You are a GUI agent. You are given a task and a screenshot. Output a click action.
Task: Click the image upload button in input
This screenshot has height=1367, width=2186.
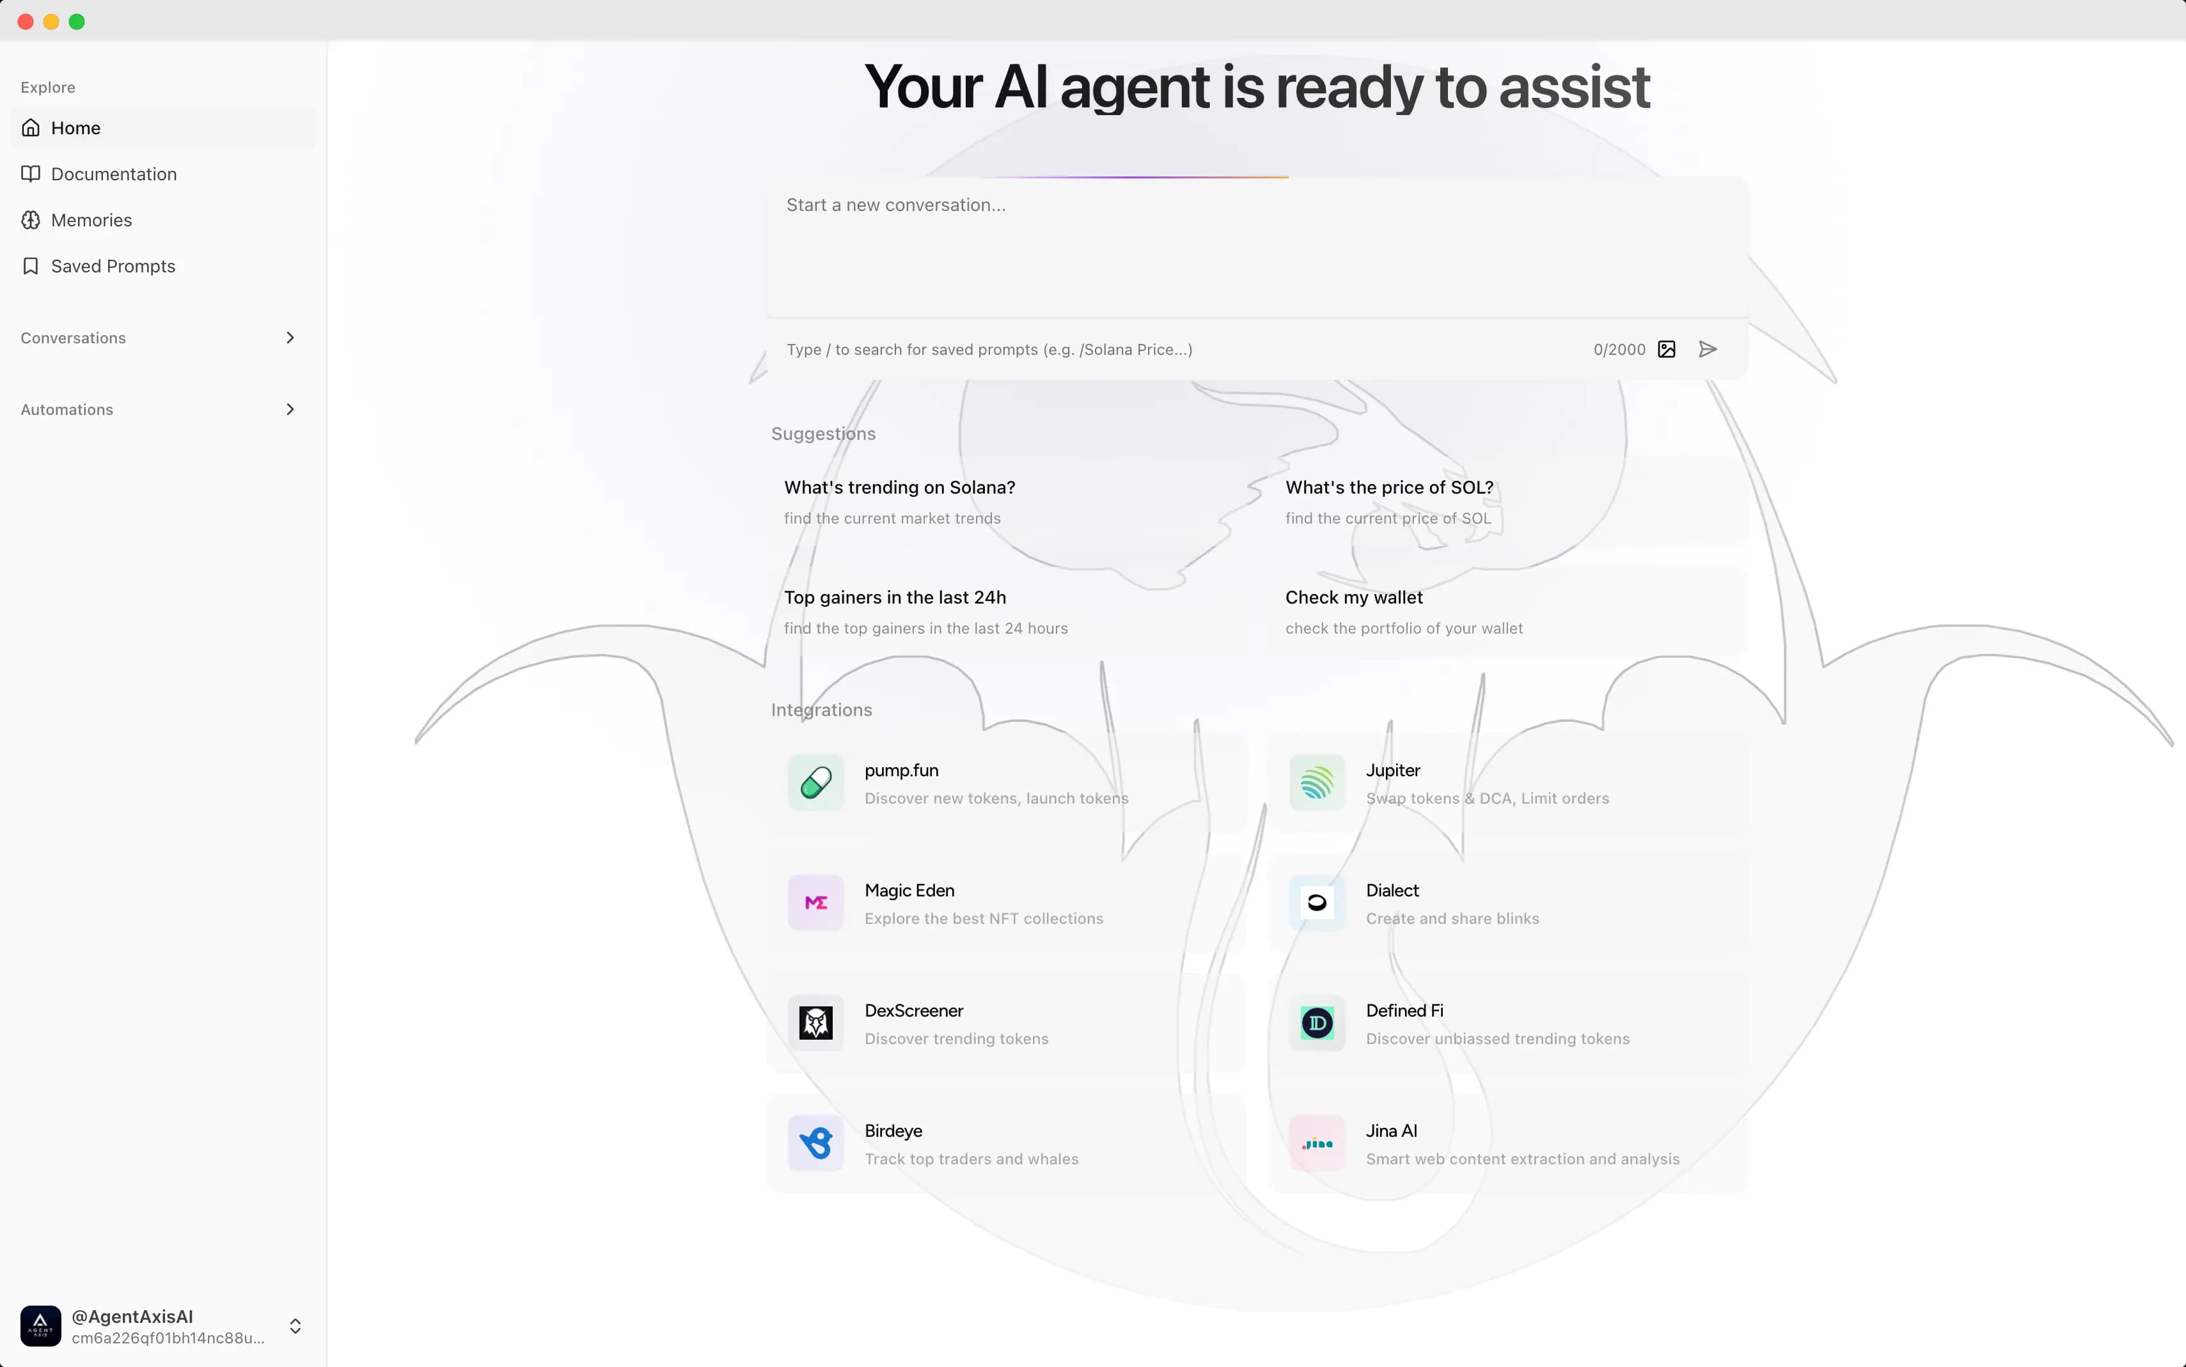1666,348
